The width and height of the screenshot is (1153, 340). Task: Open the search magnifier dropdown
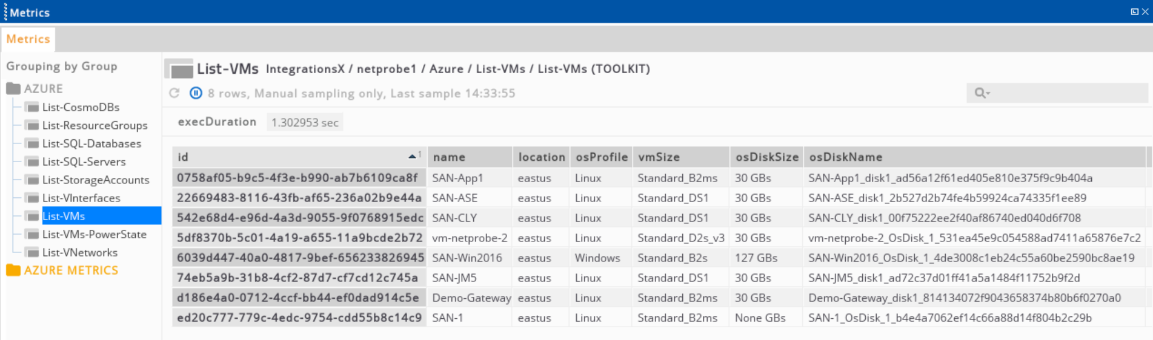point(982,93)
